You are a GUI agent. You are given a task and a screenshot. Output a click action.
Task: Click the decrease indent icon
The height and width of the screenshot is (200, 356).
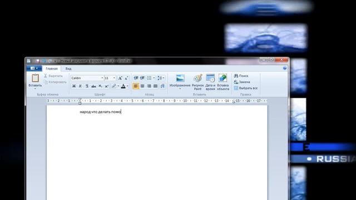point(136,78)
